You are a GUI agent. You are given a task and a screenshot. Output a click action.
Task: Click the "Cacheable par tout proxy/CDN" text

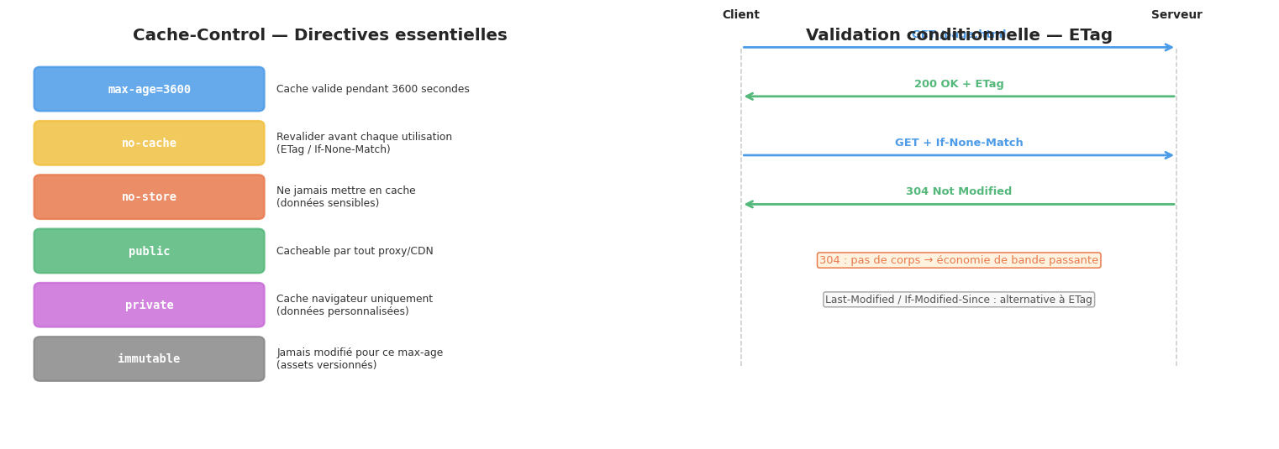[355, 251]
